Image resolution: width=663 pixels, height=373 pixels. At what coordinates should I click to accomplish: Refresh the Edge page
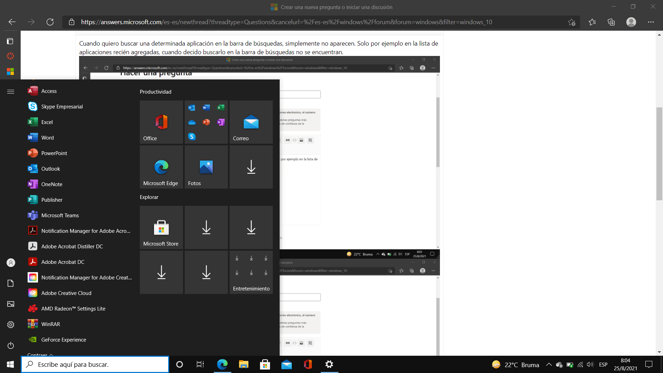click(x=50, y=22)
